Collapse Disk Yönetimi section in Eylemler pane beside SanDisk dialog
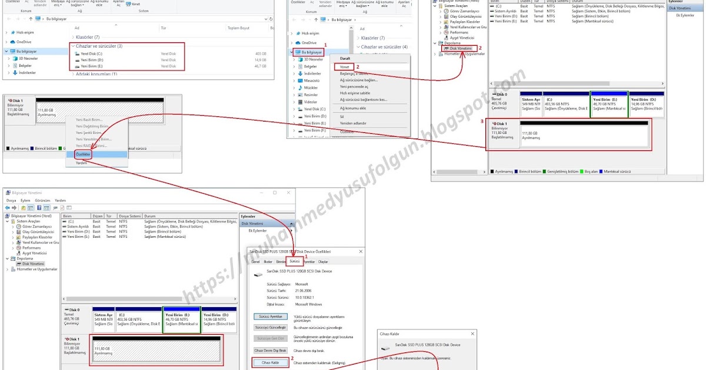The width and height of the screenshot is (706, 370). tap(292, 223)
